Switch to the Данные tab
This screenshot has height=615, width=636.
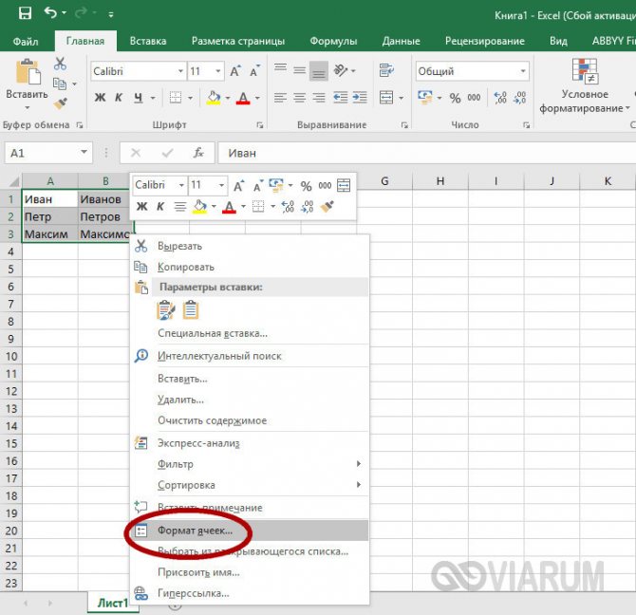point(402,42)
